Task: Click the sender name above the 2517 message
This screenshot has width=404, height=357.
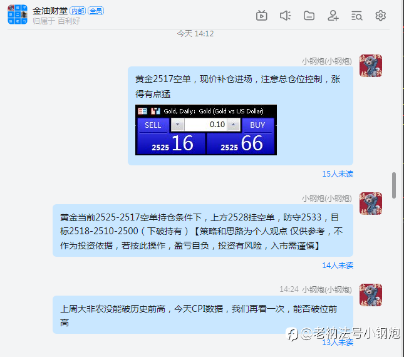Action: [327, 61]
